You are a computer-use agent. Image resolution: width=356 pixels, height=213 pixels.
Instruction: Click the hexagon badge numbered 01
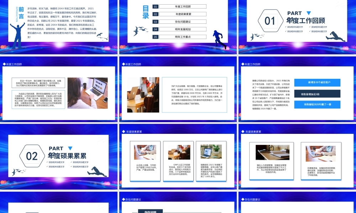271,21
